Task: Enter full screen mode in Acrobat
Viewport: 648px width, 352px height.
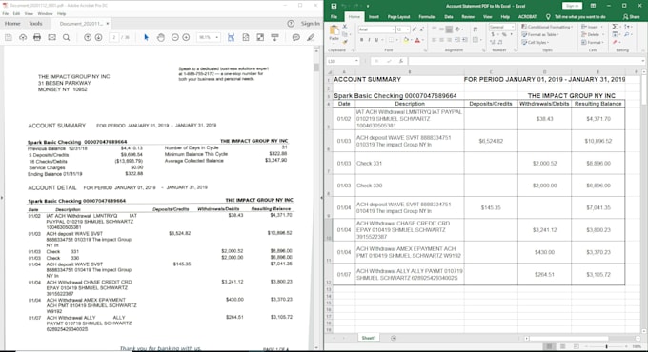Action: pyautogui.click(x=260, y=37)
